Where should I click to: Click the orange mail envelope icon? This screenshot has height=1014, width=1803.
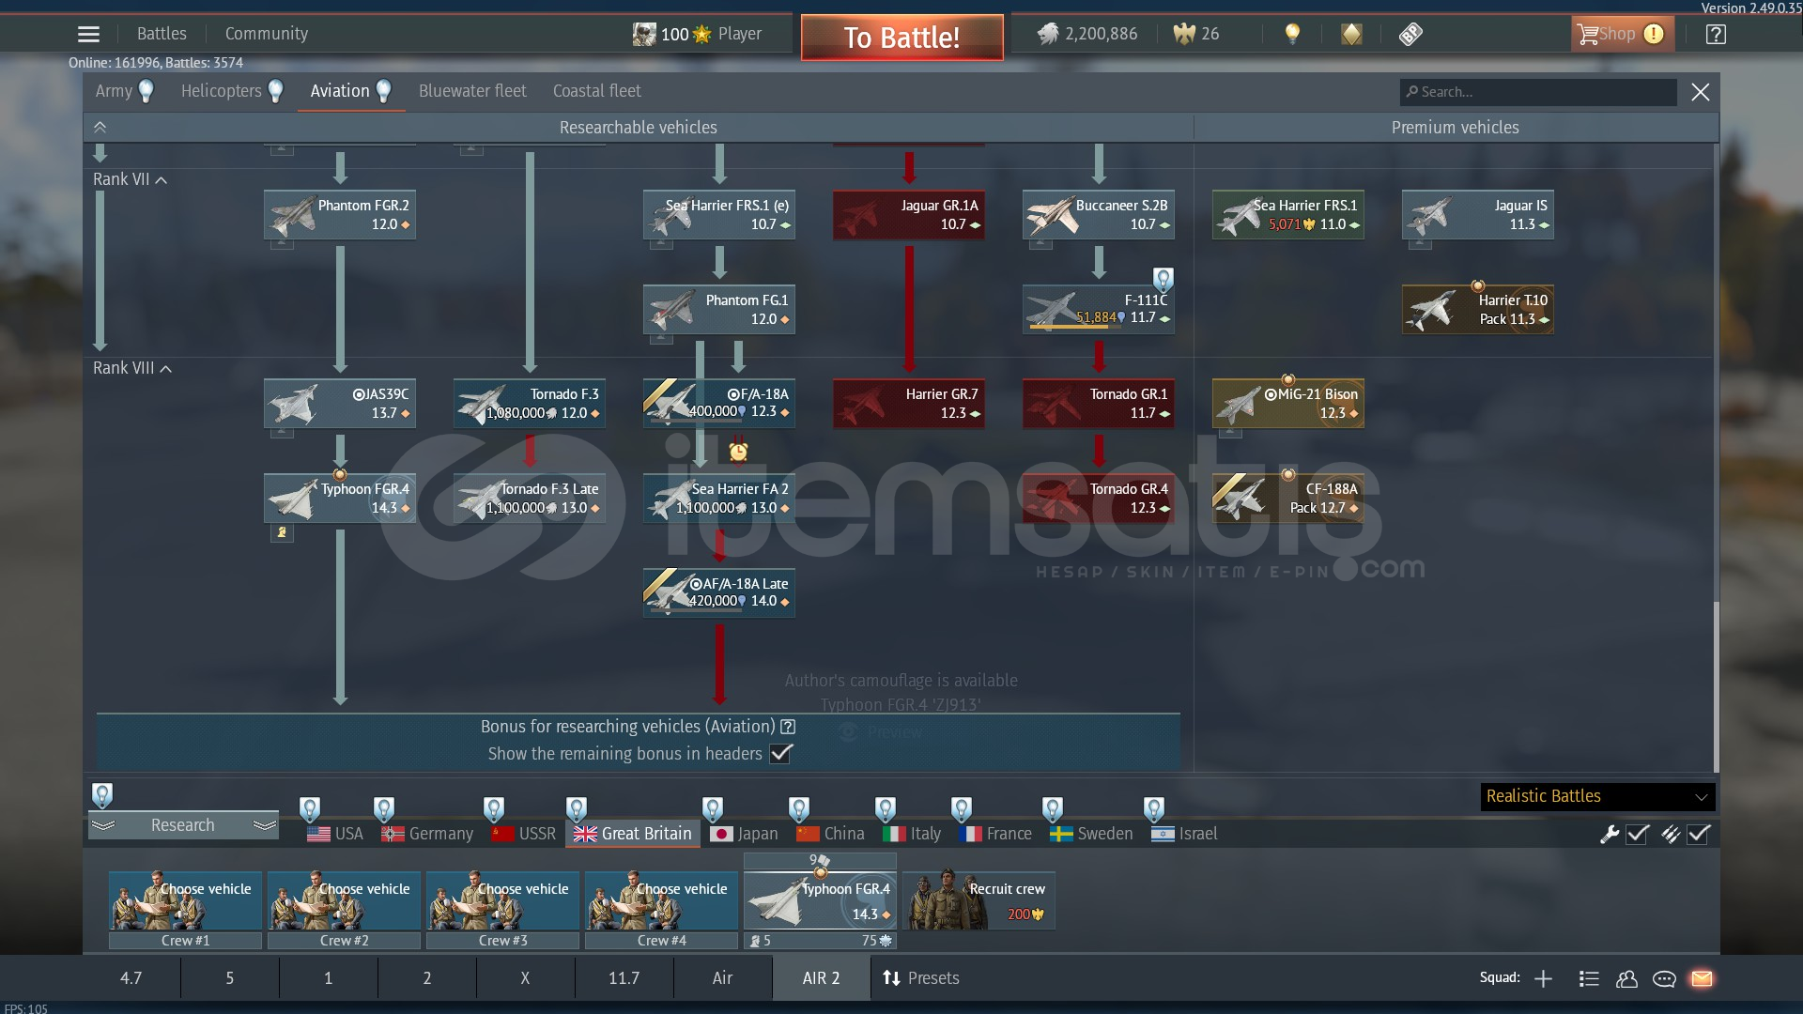click(1702, 978)
